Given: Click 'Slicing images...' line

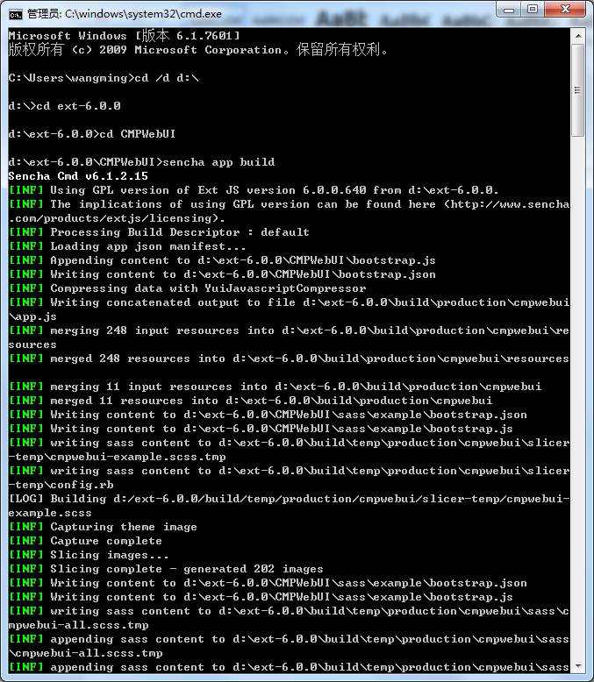Looking at the screenshot, I should [x=89, y=555].
